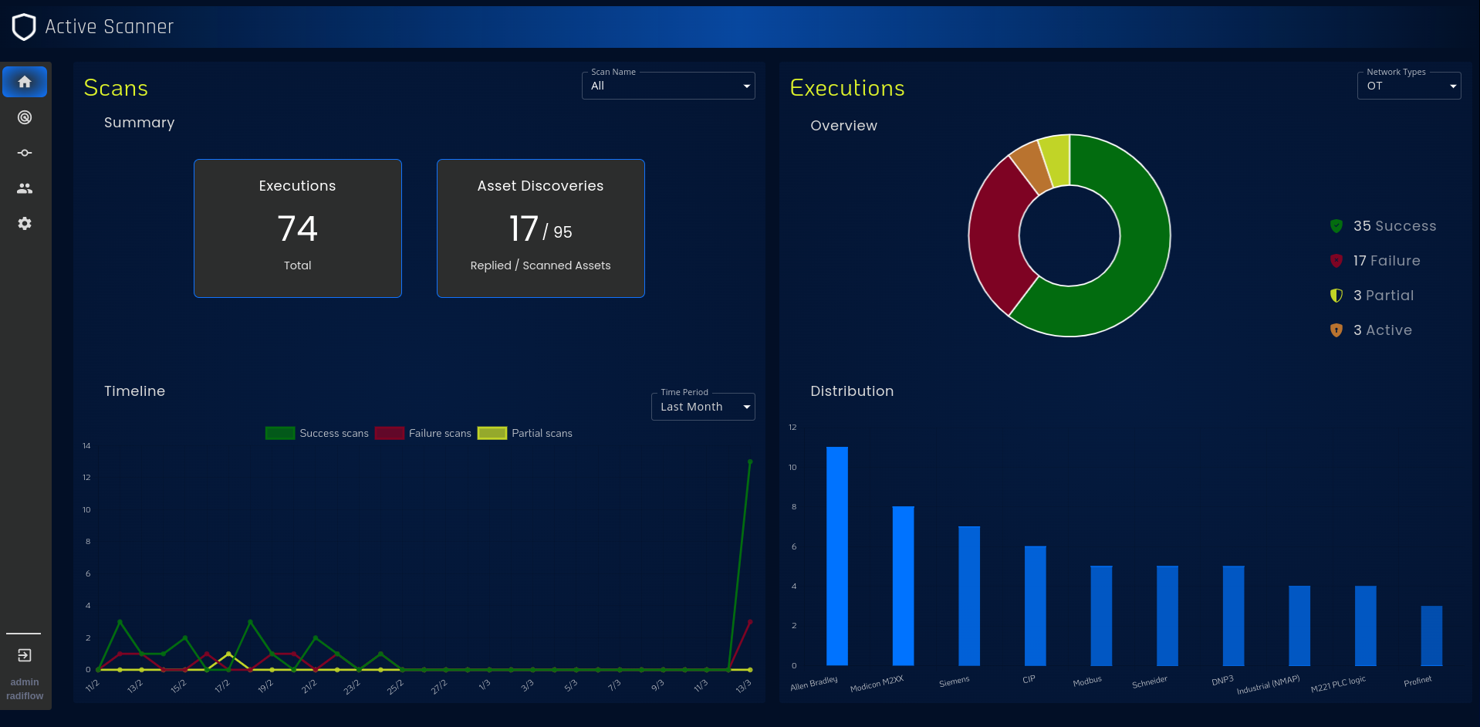Open the radar target icon in sidebar
1480x727 pixels.
[x=25, y=117]
